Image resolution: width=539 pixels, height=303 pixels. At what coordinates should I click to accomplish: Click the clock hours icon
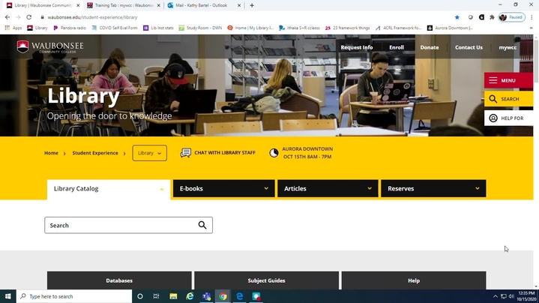[274, 153]
